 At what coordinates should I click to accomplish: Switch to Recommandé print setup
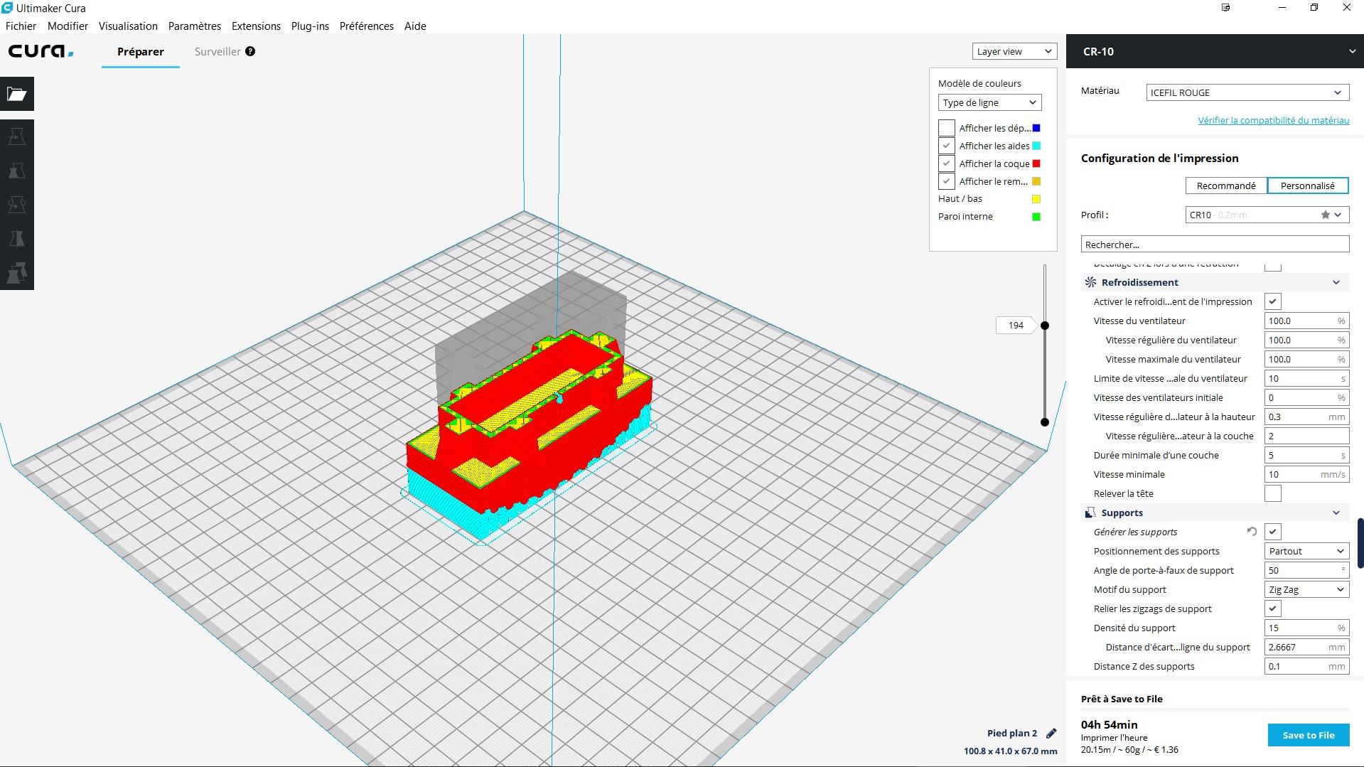[x=1226, y=186]
